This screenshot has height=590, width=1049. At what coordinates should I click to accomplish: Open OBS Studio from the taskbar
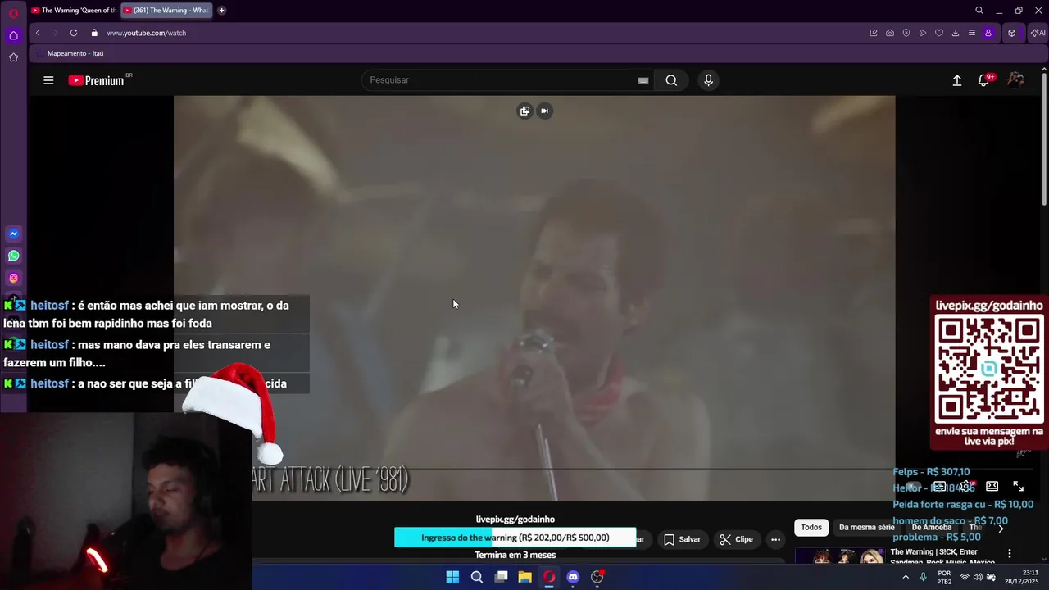click(x=597, y=577)
